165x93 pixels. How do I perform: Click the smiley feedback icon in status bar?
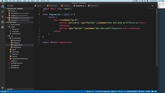[152, 91]
